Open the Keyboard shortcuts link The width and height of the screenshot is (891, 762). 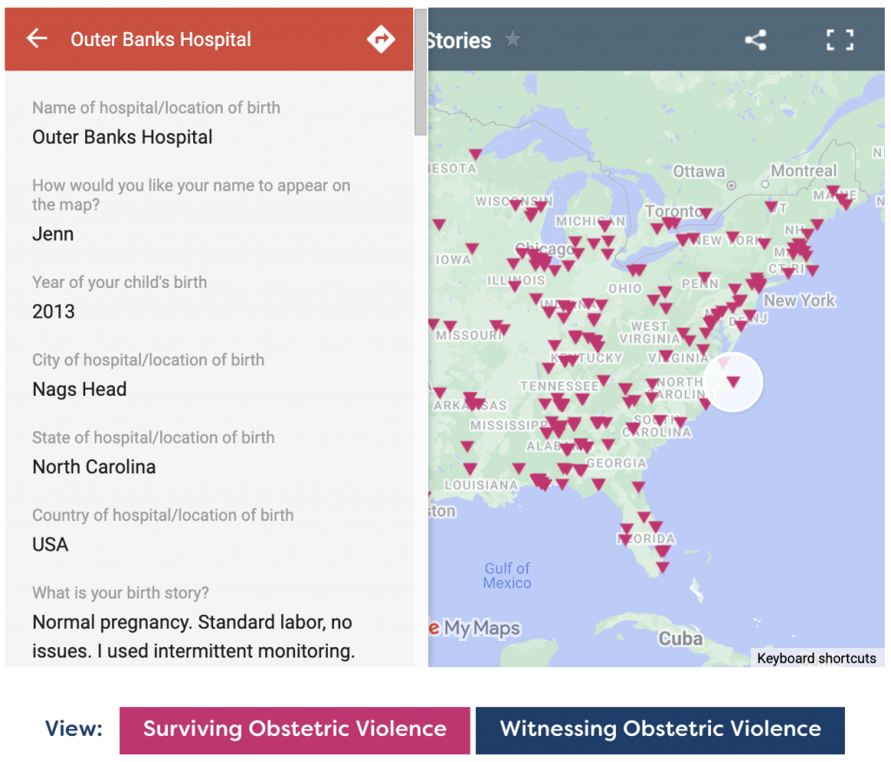[x=816, y=658]
